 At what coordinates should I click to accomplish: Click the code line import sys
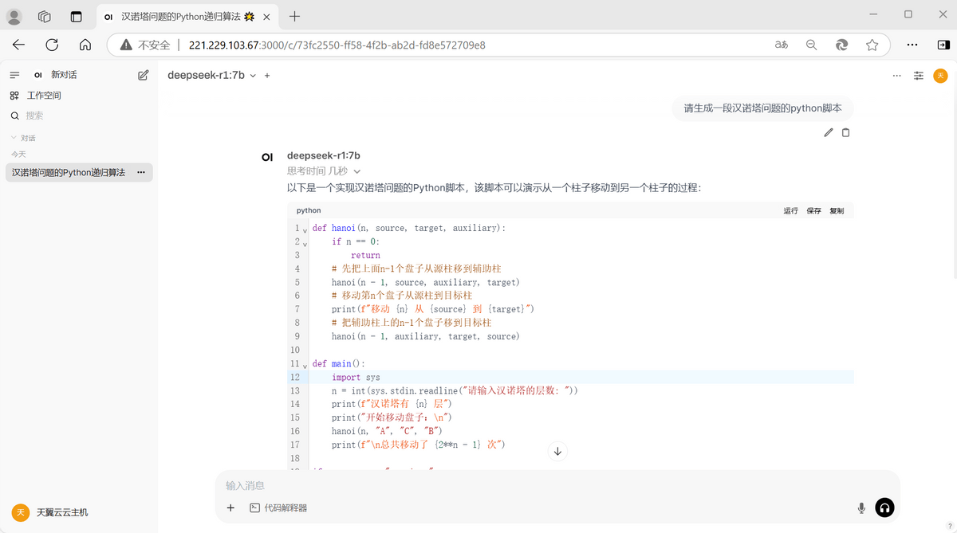pyautogui.click(x=356, y=378)
